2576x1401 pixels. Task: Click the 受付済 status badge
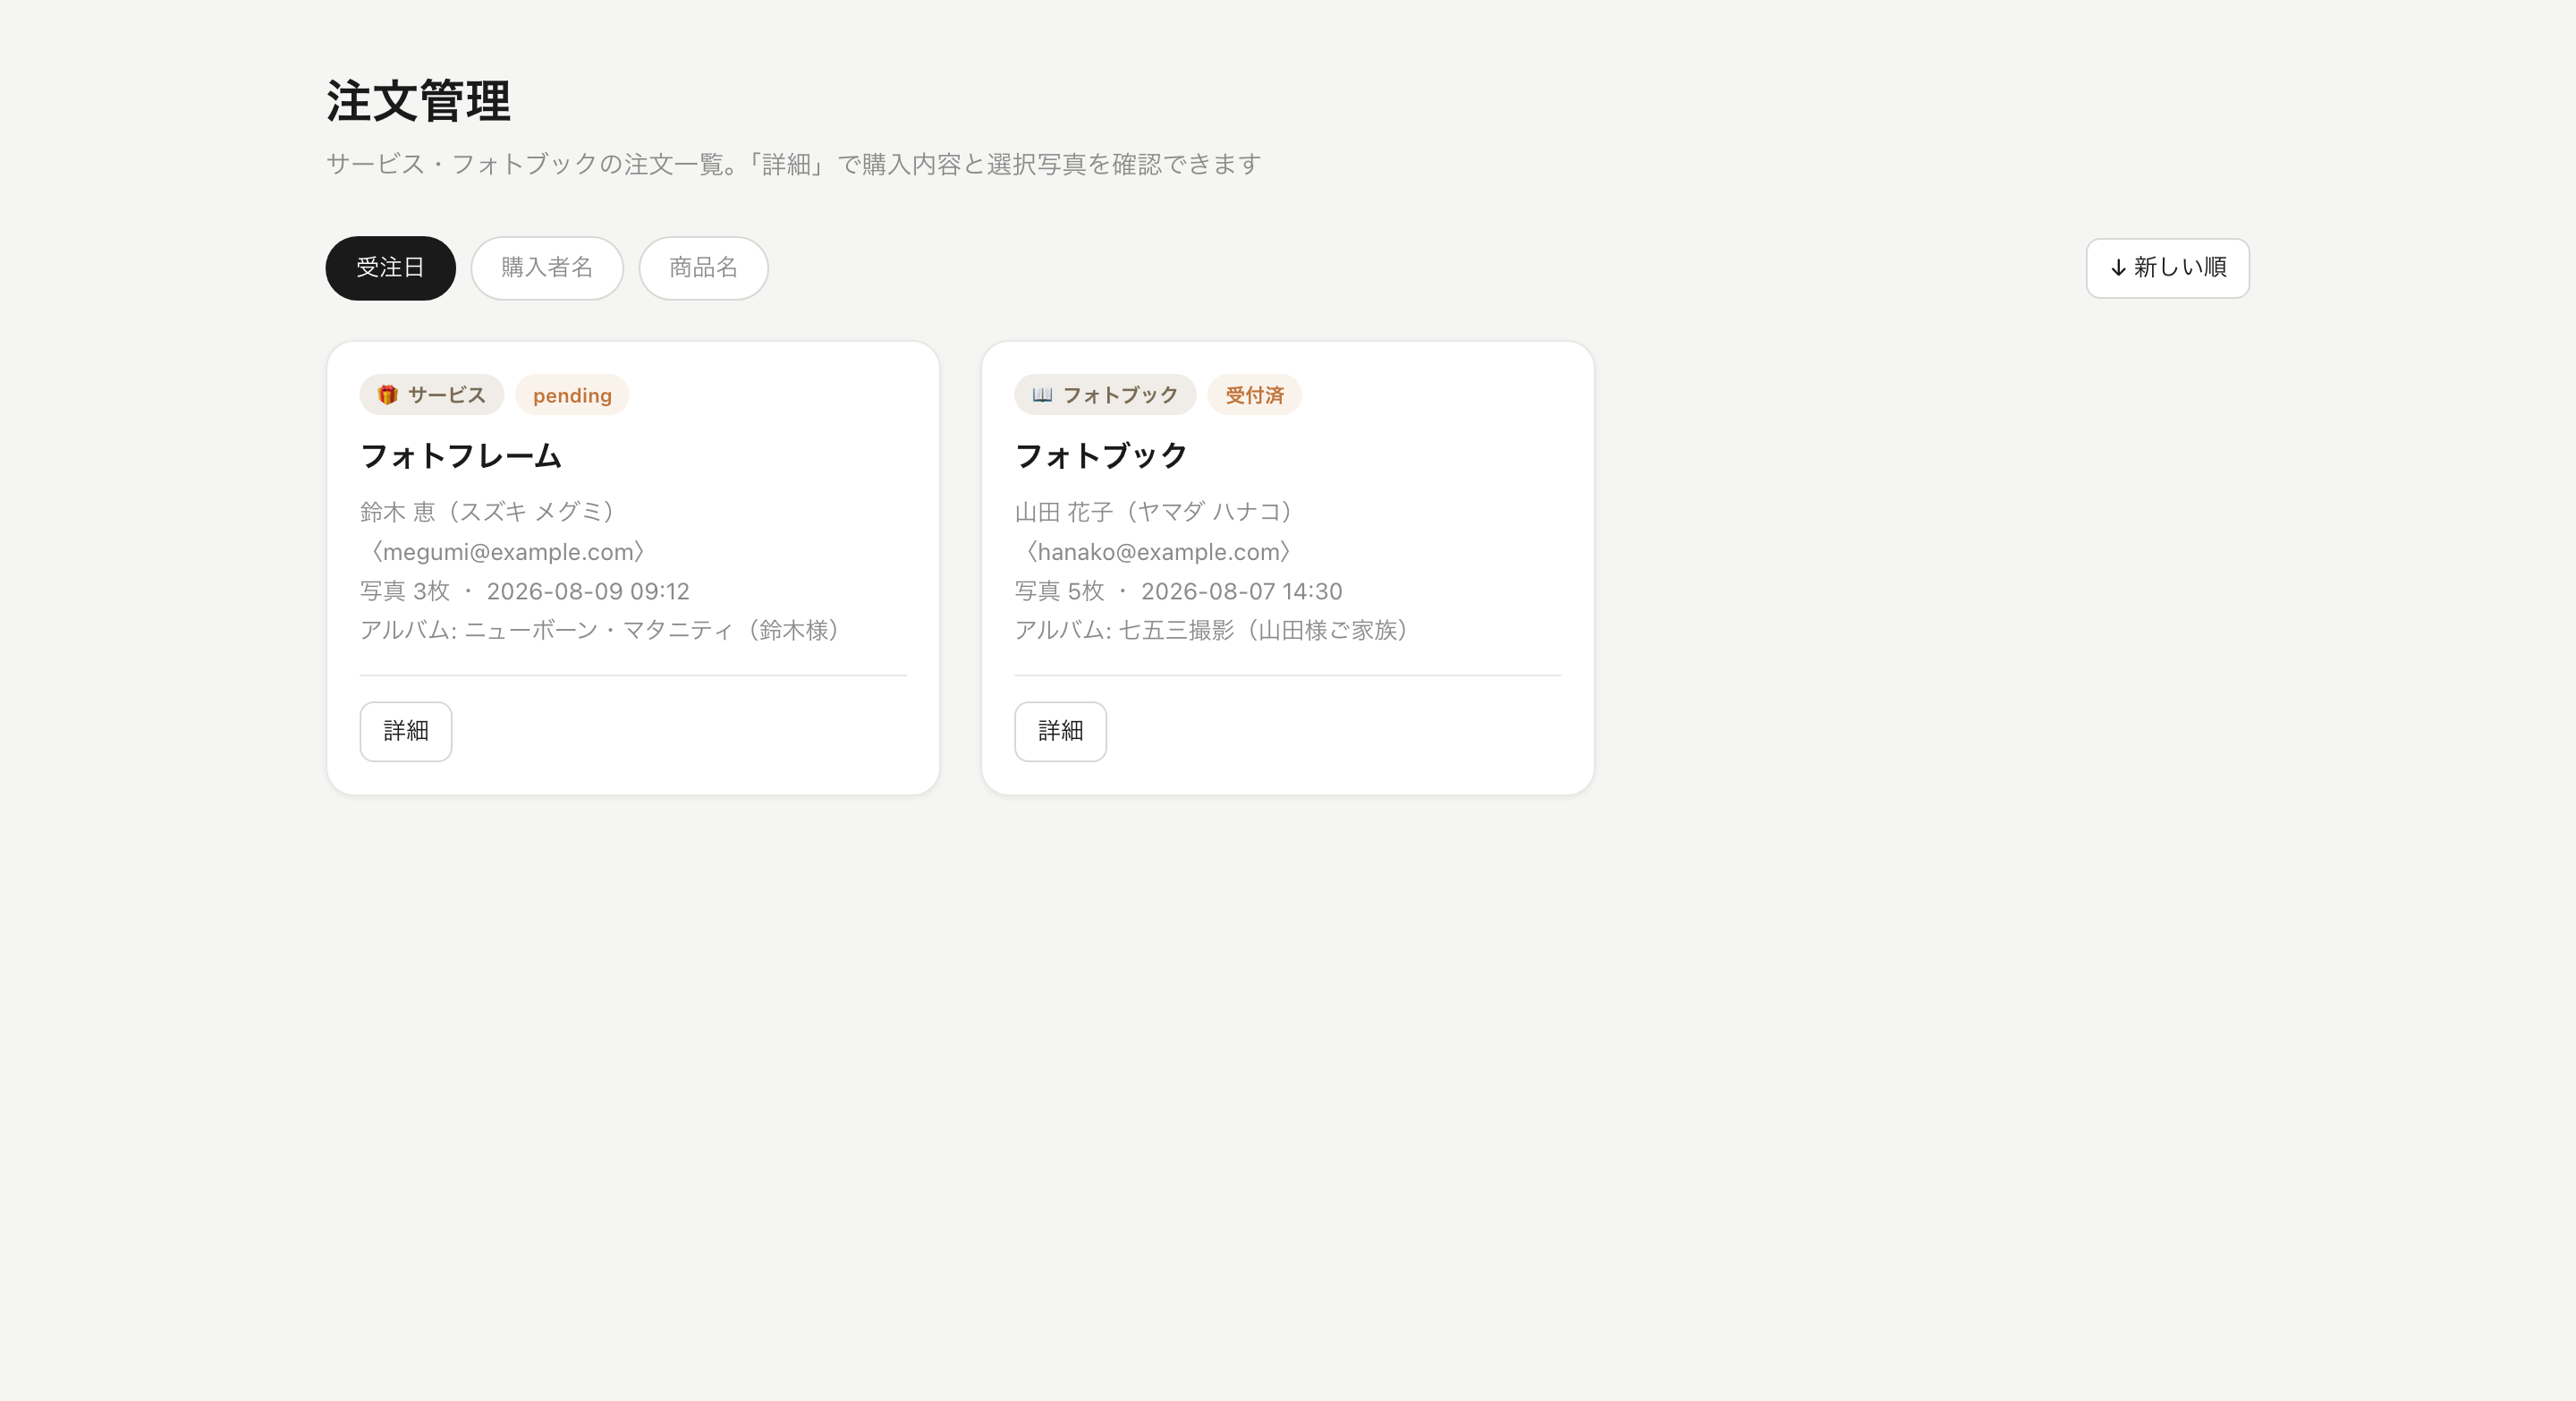(1254, 395)
